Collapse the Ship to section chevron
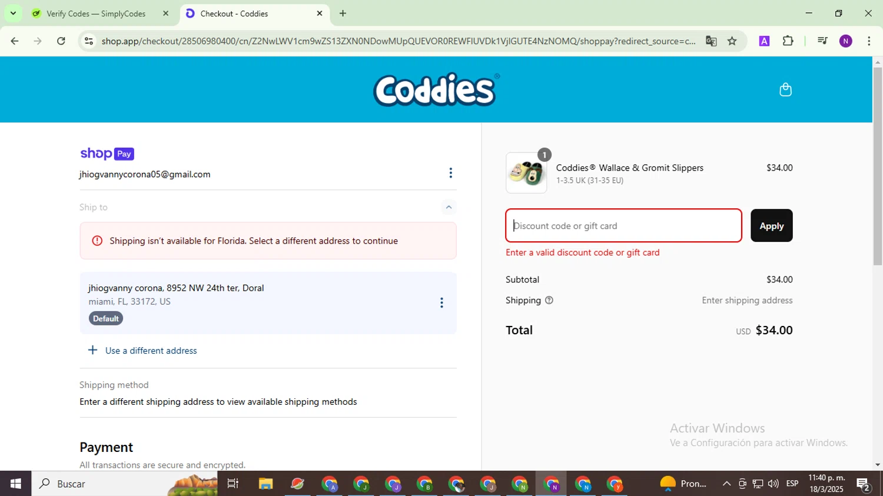 click(x=449, y=207)
